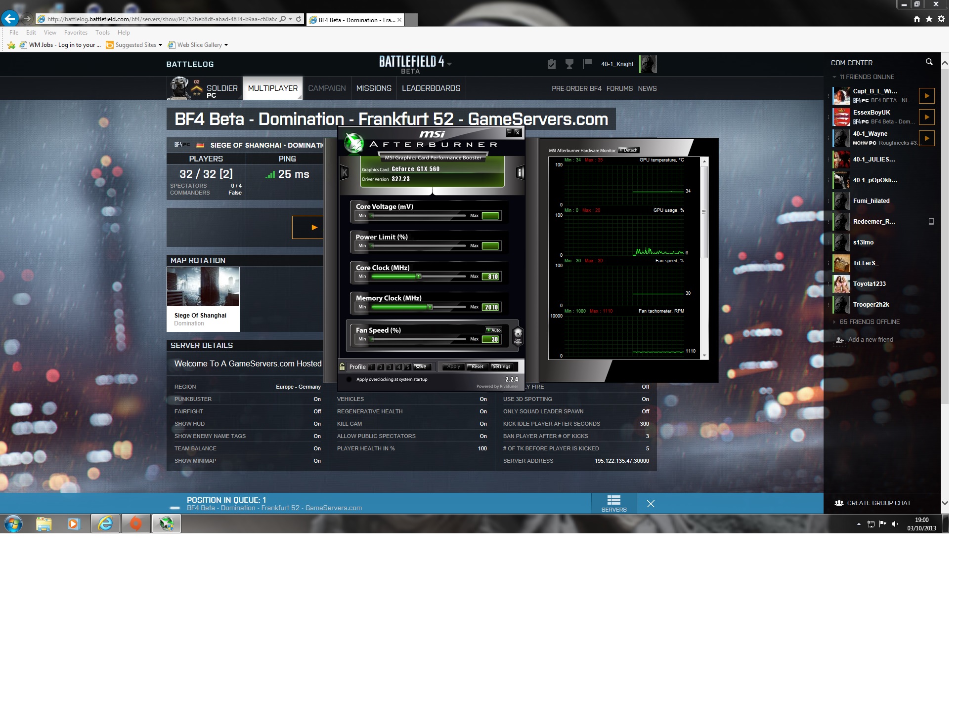This screenshot has width=961, height=720.
Task: Select Afterburner profile slot 2
Action: [381, 367]
